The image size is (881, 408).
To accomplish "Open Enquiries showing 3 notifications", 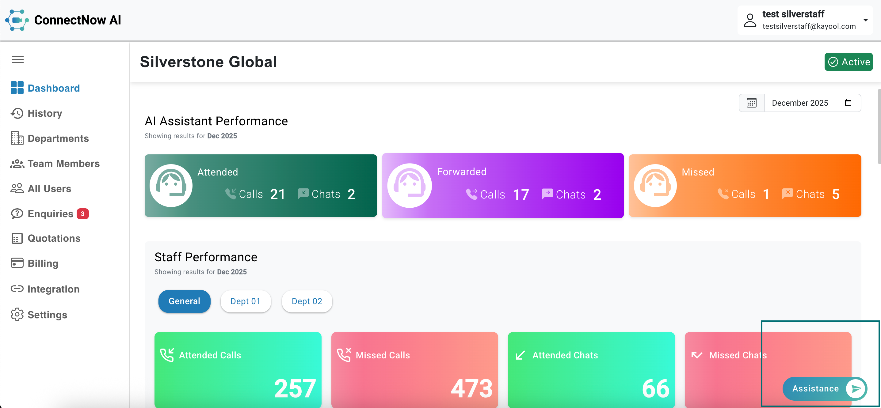I will [x=49, y=213].
